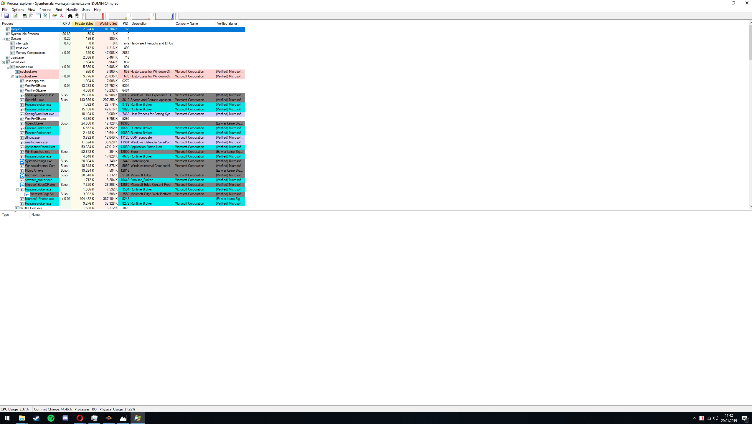Click the Save toolbar icon
The width and height of the screenshot is (752, 424).
(x=6, y=16)
